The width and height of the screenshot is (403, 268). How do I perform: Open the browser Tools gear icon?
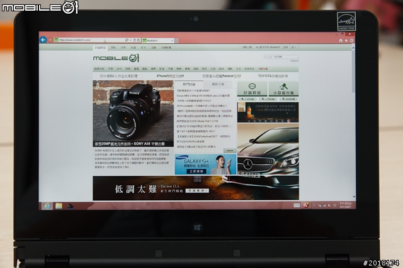(351, 40)
